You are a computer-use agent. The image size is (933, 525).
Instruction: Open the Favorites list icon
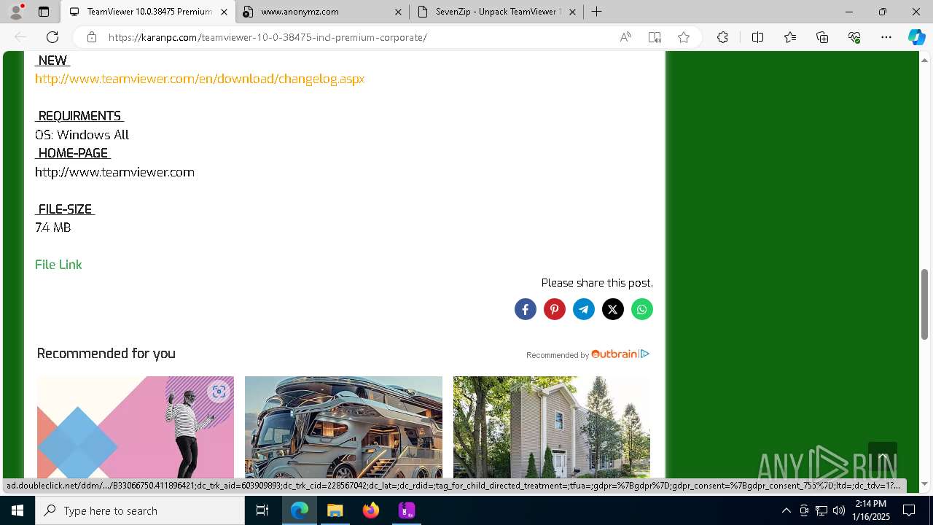tap(790, 37)
